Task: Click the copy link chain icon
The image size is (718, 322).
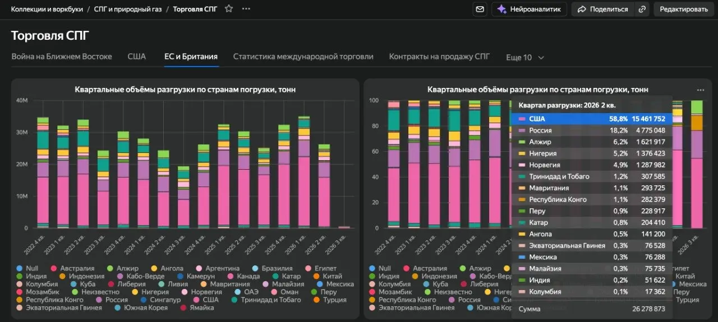Action: 642,9
